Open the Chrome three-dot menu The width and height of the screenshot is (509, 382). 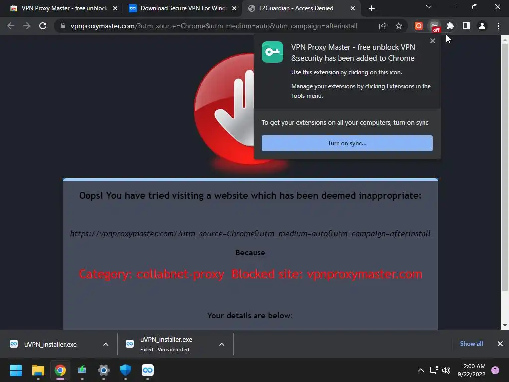(498, 26)
